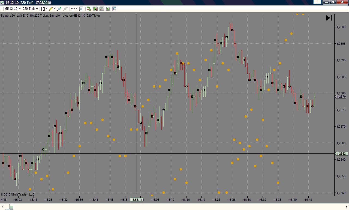Click the 1,2855 price axis label

[341, 176]
